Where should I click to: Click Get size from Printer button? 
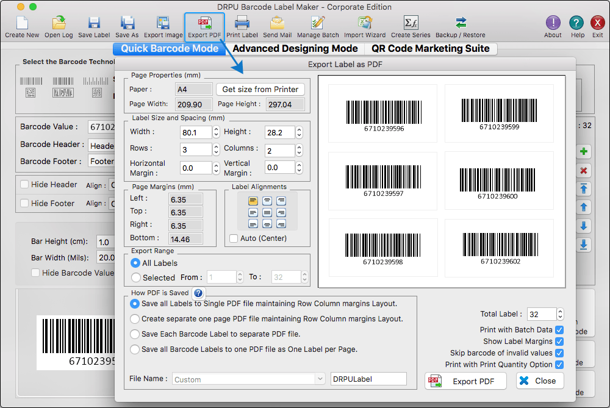pyautogui.click(x=260, y=89)
